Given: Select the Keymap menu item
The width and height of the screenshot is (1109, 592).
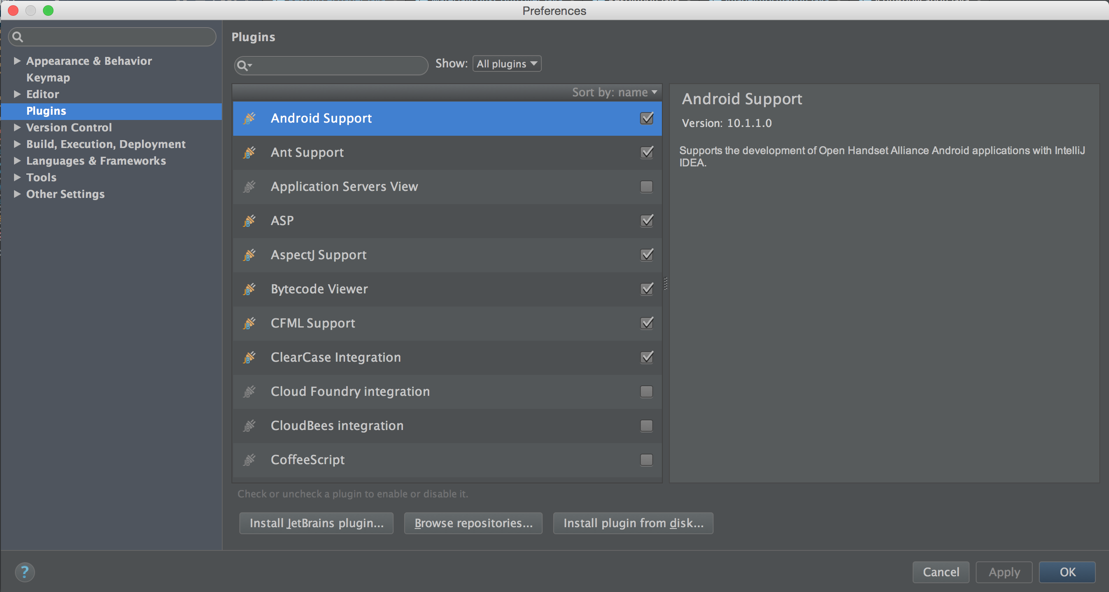Looking at the screenshot, I should coord(48,77).
